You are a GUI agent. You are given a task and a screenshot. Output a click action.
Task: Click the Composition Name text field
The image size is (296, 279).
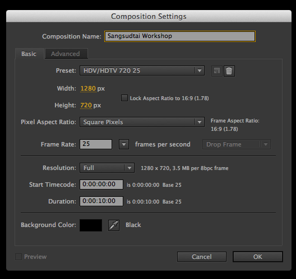coord(180,36)
